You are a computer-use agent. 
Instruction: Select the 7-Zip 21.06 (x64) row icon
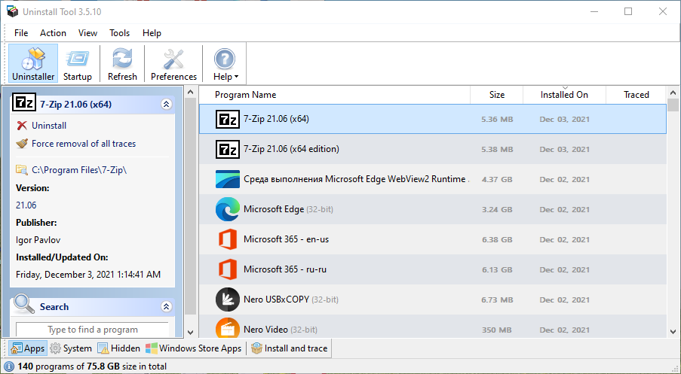pos(228,119)
